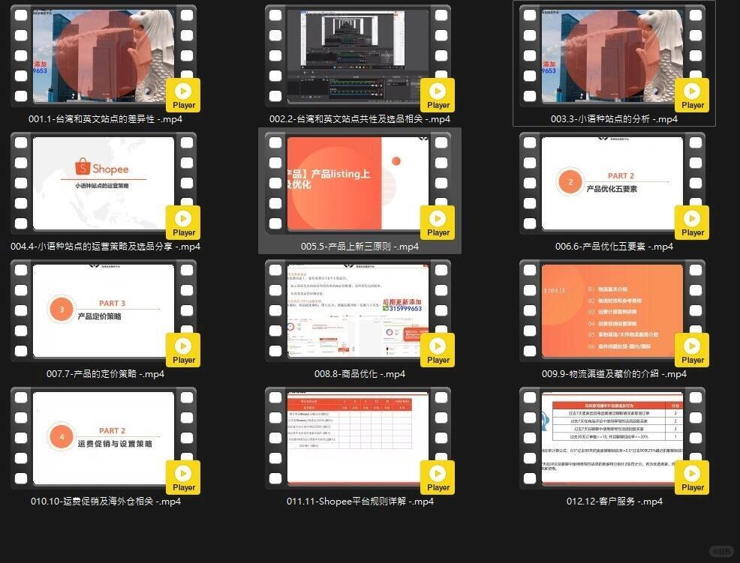Viewport: 740px width, 563px height.
Task: Click Player badge on 001.1 video
Action: click(x=183, y=95)
